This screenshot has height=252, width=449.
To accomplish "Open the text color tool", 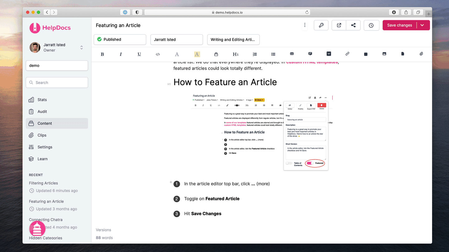I will click(177, 54).
